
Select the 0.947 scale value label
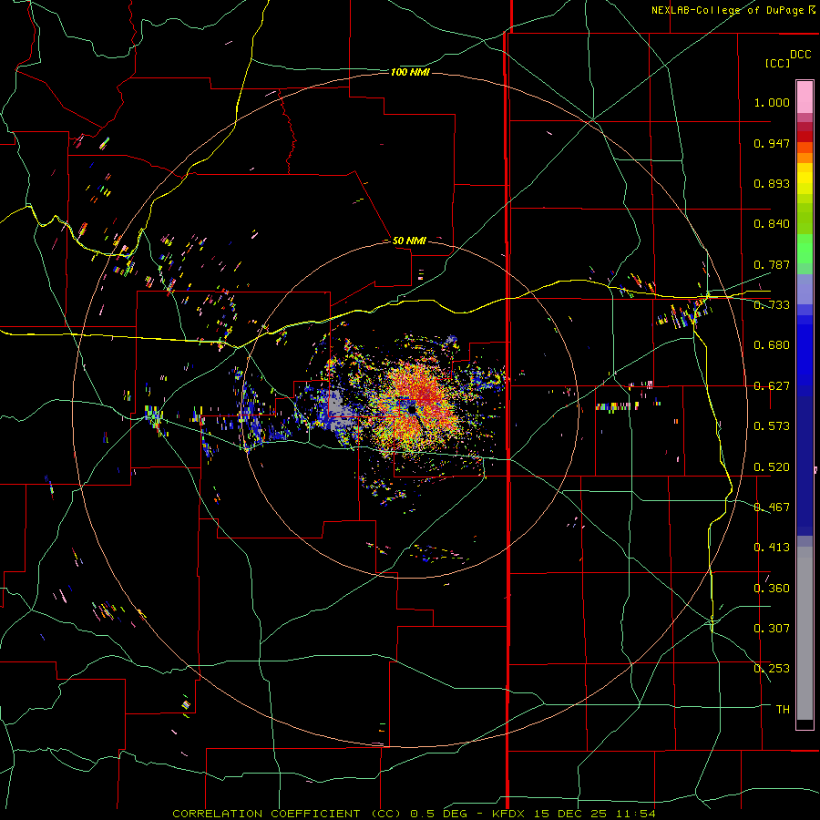point(772,143)
